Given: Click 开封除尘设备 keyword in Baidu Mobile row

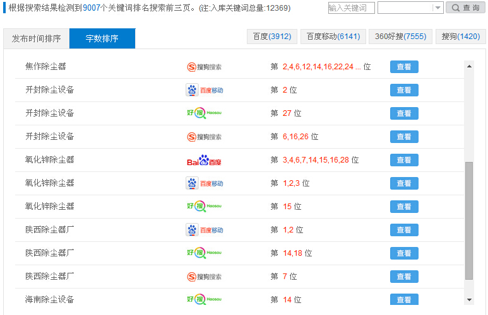Looking at the screenshot, I should [50, 90].
